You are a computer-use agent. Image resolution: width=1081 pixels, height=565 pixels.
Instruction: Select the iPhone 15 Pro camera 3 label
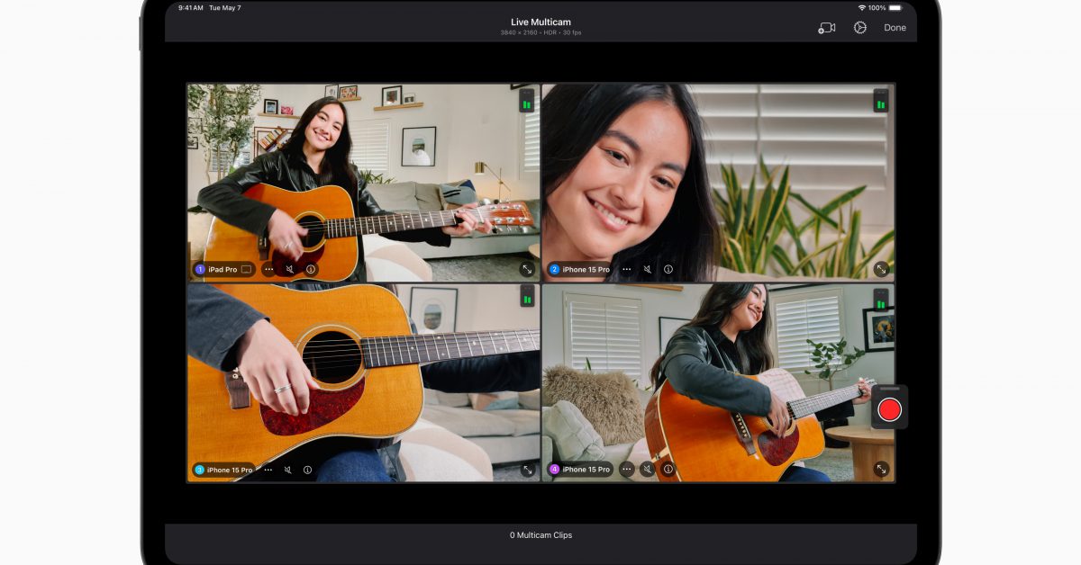tap(223, 470)
